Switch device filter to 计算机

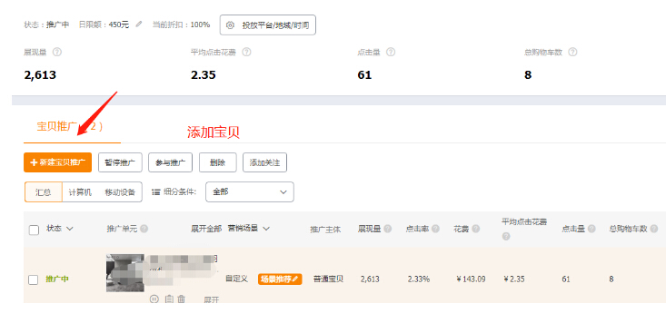80,192
